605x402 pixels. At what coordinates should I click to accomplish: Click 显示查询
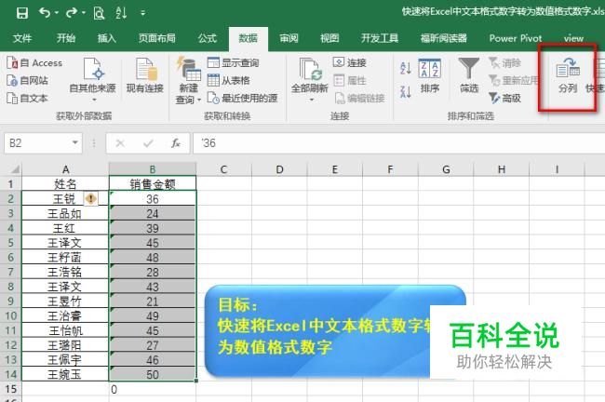(x=233, y=62)
